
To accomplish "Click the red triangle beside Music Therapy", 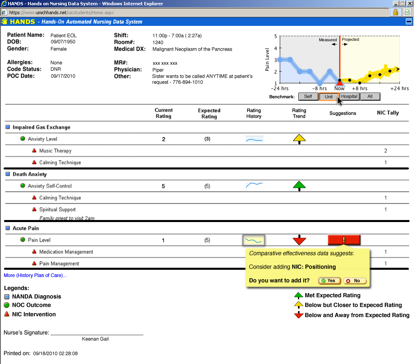I will tap(34, 150).
